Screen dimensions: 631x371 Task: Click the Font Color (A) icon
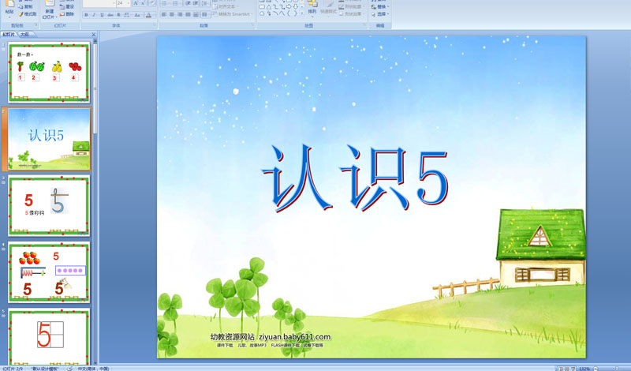(148, 15)
